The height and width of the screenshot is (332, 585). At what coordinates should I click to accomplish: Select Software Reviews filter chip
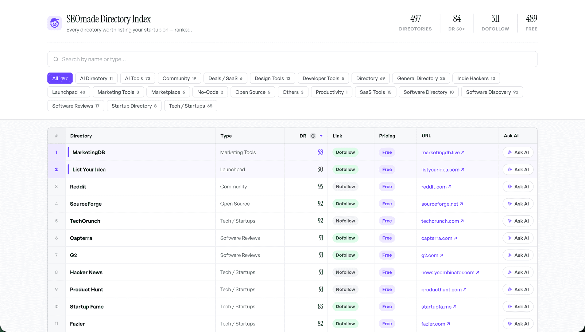[76, 106]
